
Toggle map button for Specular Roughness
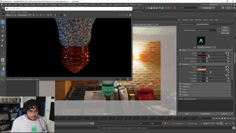pos(228,72)
